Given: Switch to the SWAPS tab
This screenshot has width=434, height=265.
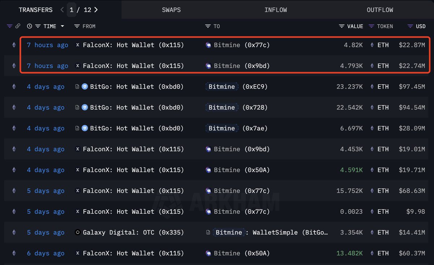Looking at the screenshot, I should pos(171,10).
